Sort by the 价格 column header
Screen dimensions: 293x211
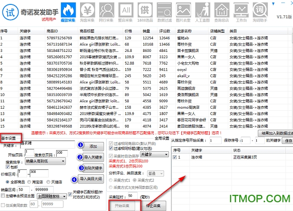tap(132, 31)
